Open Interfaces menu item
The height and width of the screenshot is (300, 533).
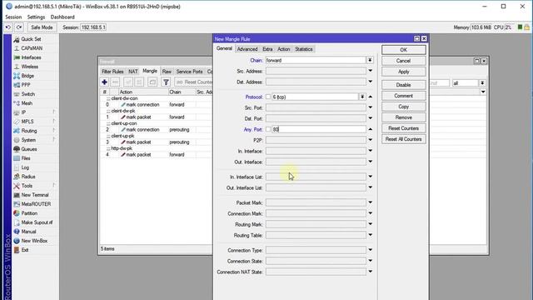click(32, 57)
